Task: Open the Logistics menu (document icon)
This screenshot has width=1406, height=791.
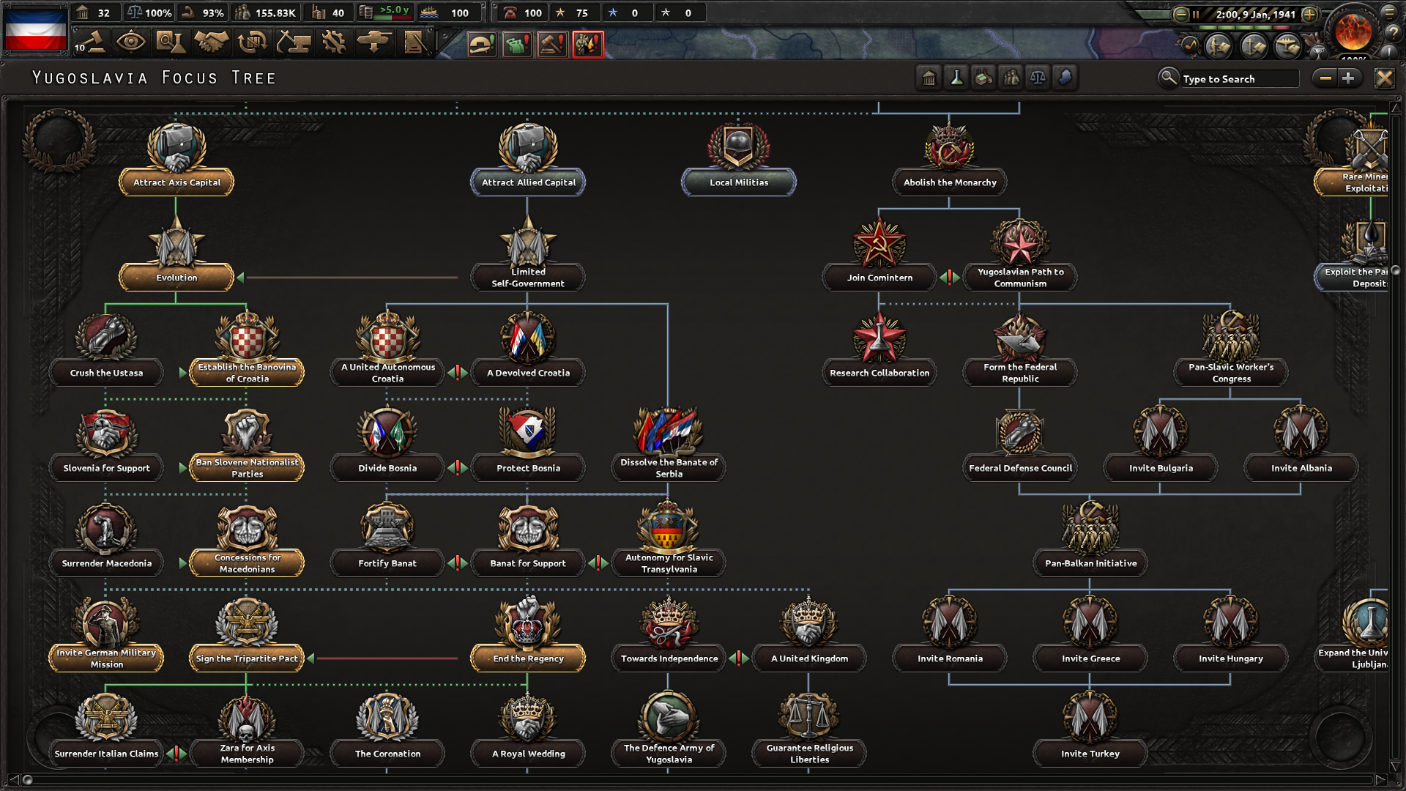Action: point(414,42)
